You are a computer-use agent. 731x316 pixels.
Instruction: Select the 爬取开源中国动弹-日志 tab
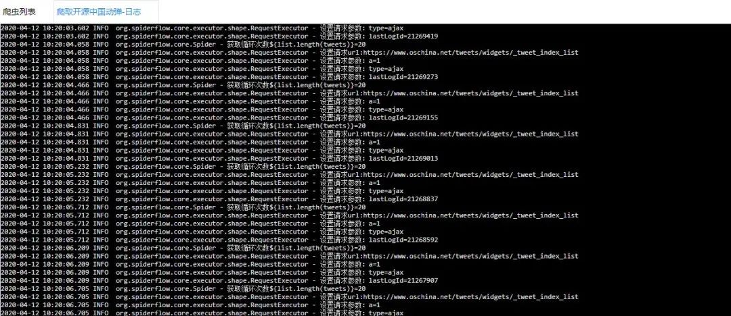99,11
